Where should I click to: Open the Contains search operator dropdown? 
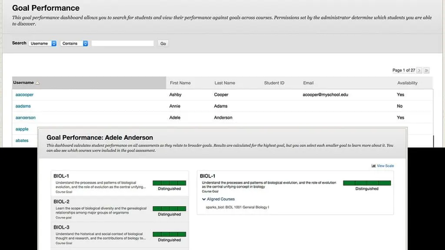pyautogui.click(x=74, y=43)
